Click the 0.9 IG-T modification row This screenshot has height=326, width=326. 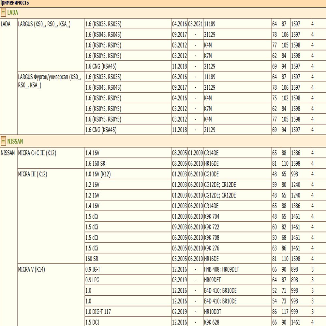click(93, 270)
